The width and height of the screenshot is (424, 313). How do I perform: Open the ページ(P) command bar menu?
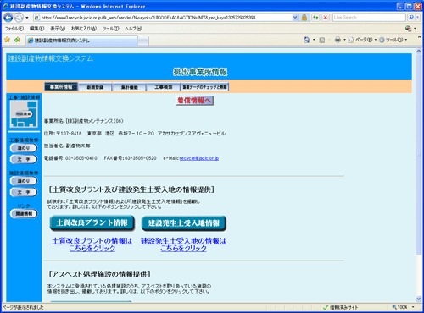click(362, 40)
